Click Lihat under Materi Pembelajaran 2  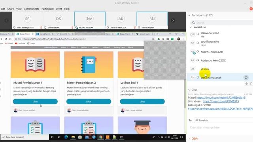(x=89, y=102)
